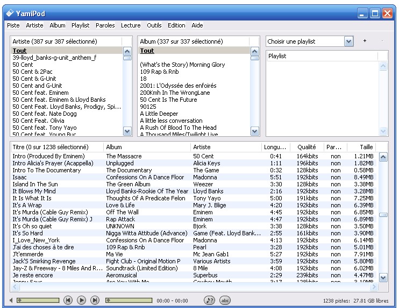Adjust the volume slider
The height and width of the screenshot is (308, 399).
click(x=38, y=300)
